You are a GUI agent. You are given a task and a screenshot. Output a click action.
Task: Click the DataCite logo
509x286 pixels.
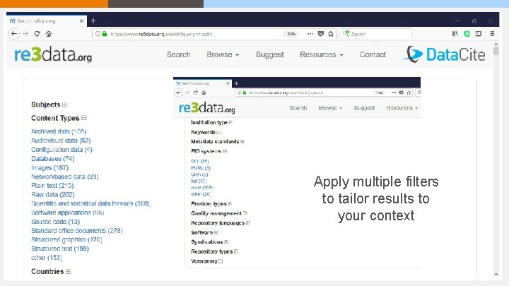(x=444, y=54)
